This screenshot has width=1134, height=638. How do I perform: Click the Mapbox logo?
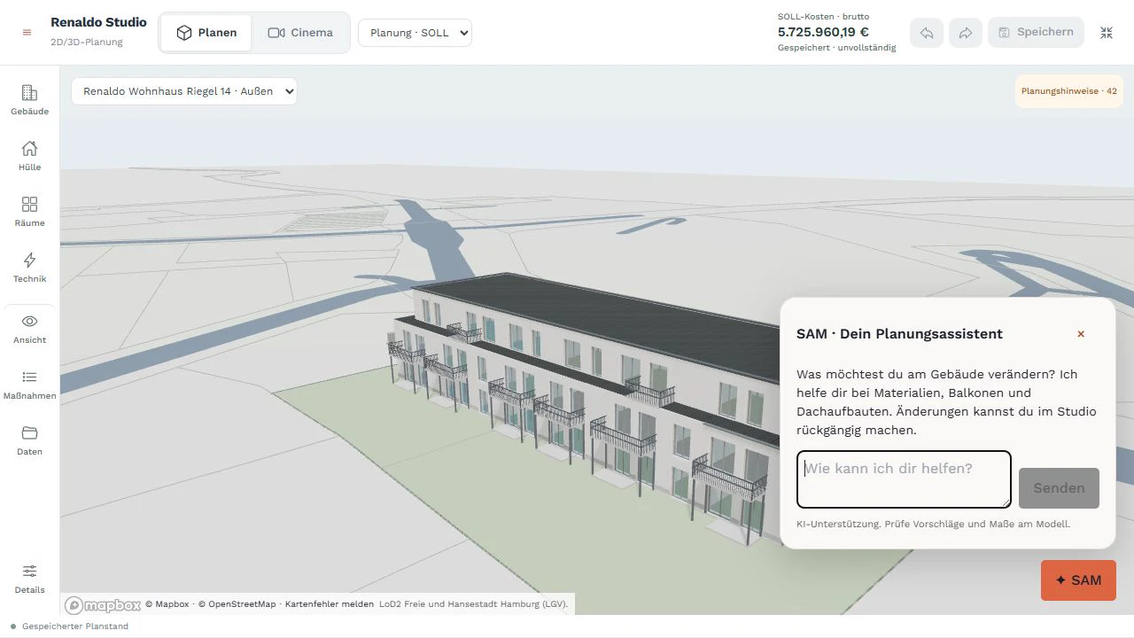pos(103,605)
